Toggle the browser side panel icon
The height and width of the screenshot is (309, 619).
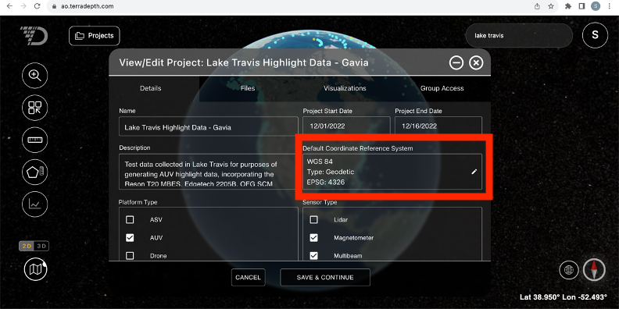(582, 6)
